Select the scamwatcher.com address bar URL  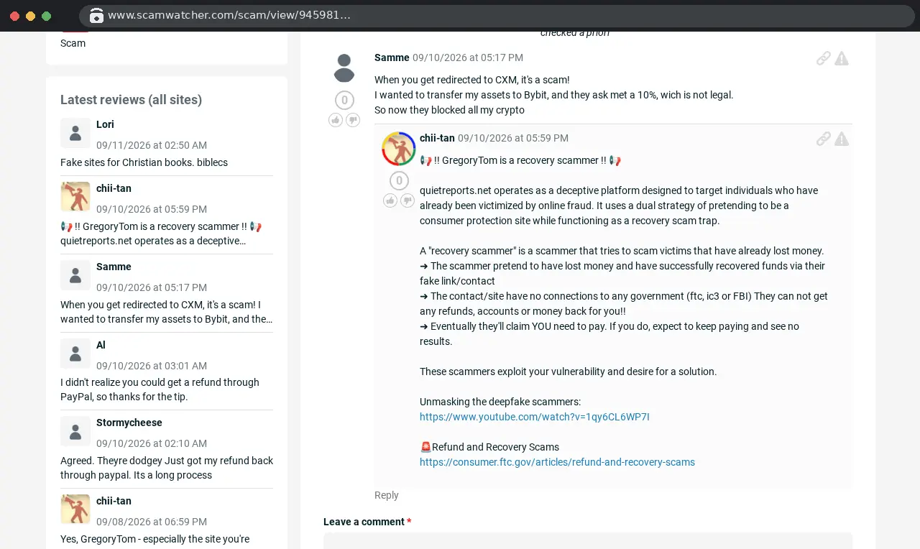click(229, 15)
